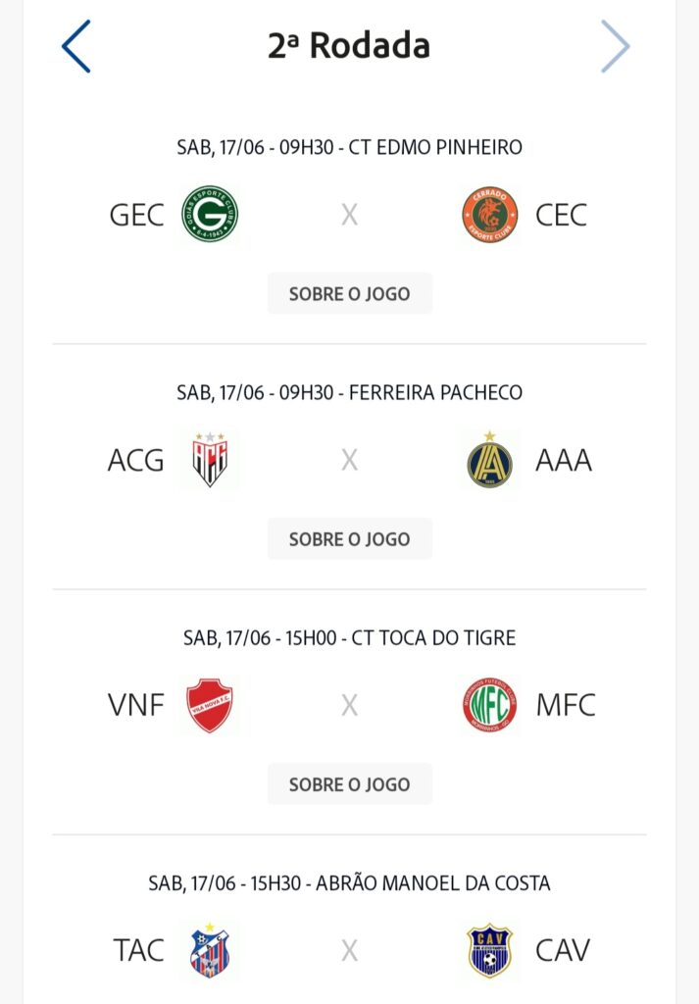The width and height of the screenshot is (699, 1004).
Task: Select the AAA navy and gold crest
Action: pyautogui.click(x=489, y=460)
